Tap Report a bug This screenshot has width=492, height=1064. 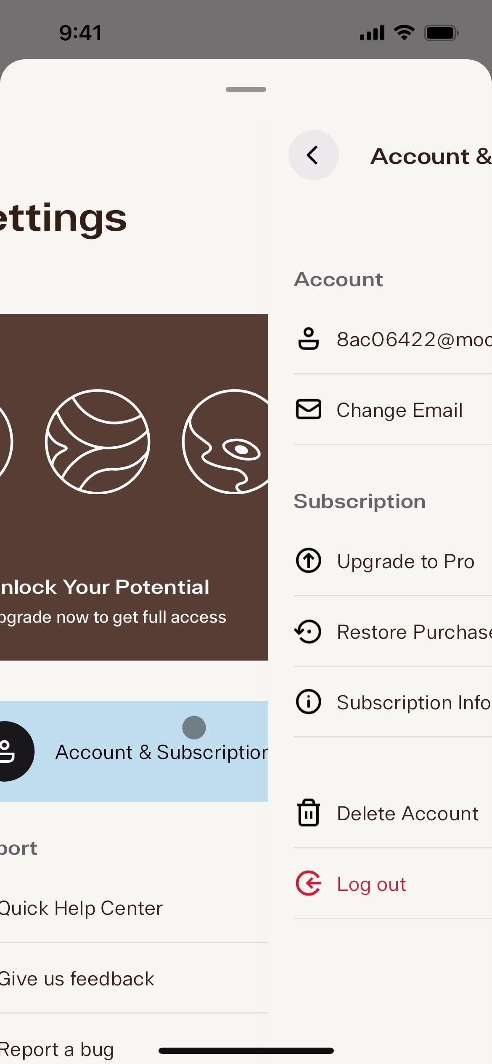57,1049
